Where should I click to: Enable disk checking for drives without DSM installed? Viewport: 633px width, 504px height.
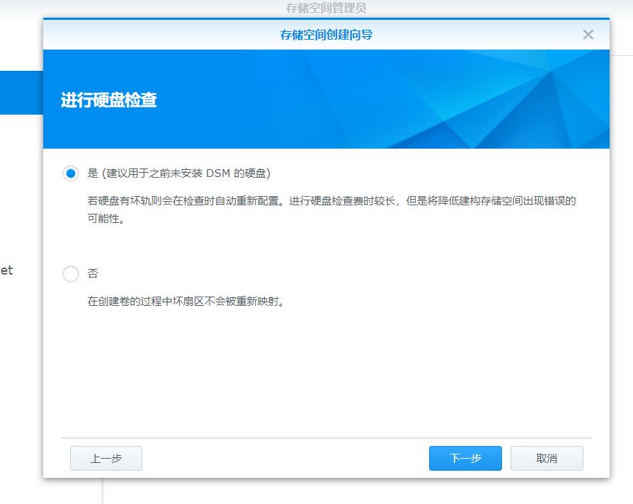tap(71, 173)
